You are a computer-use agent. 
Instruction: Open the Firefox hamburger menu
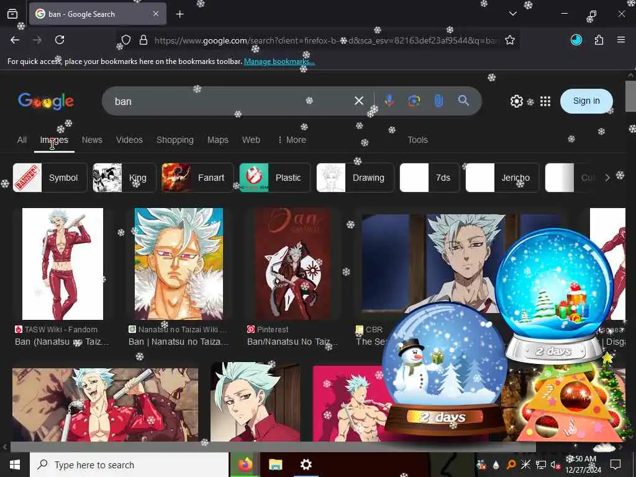(x=621, y=40)
